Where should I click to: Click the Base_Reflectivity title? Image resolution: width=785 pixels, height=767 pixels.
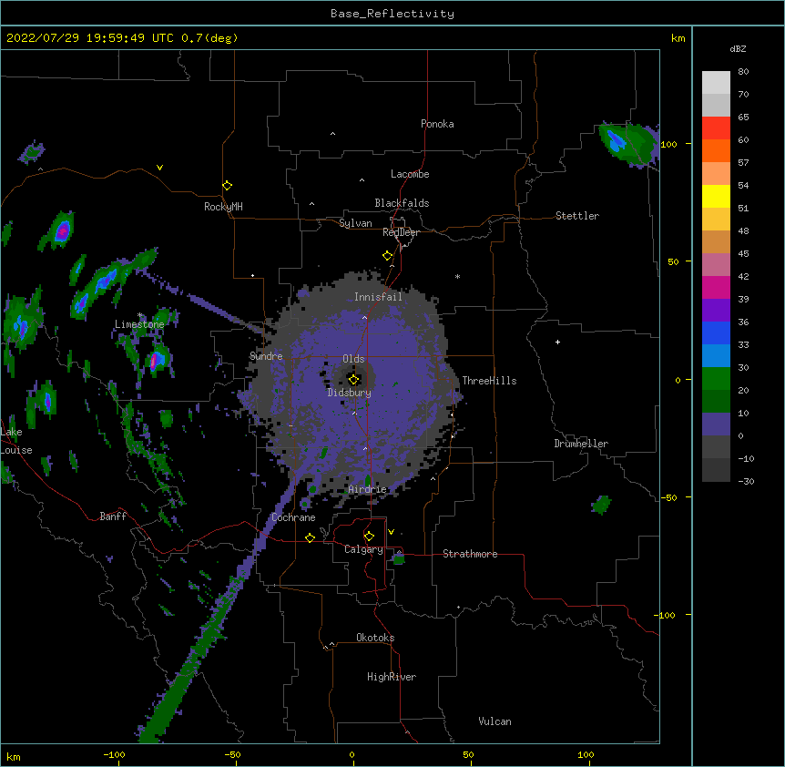(x=392, y=14)
